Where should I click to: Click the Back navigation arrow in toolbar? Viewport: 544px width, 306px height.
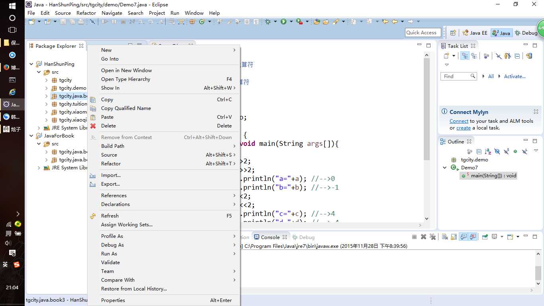[x=395, y=22]
